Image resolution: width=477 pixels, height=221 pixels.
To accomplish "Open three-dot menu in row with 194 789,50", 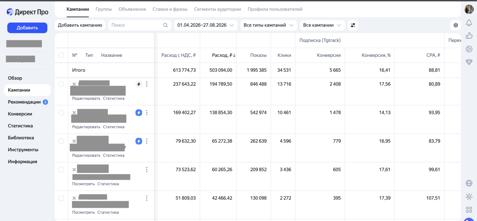I will pos(147,84).
